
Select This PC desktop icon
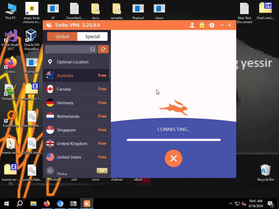coord(11,11)
